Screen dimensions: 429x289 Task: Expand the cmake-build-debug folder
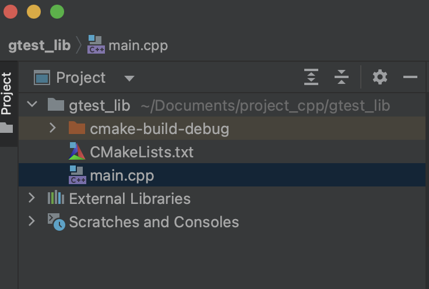point(52,128)
